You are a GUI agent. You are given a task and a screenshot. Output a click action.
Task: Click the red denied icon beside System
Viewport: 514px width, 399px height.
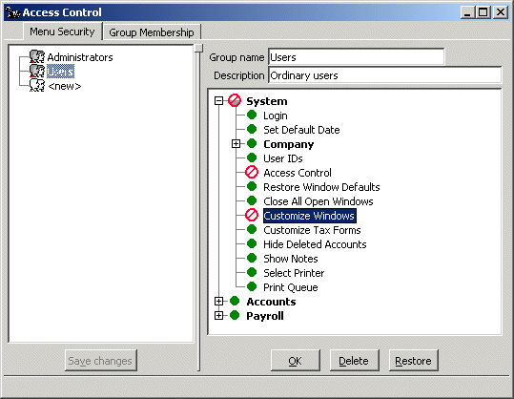(x=235, y=100)
